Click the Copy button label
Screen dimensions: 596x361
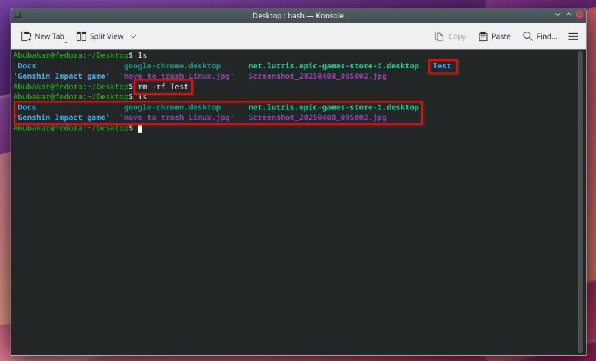(456, 36)
